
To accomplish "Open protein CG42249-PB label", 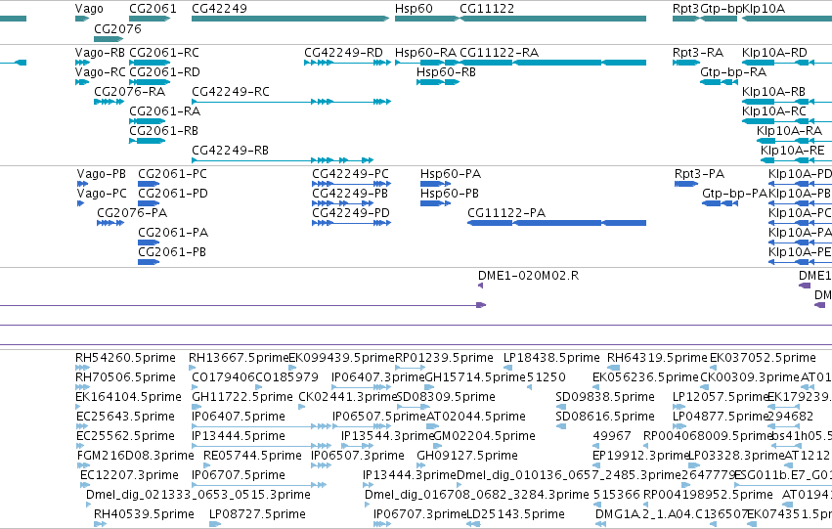I will coord(350,194).
